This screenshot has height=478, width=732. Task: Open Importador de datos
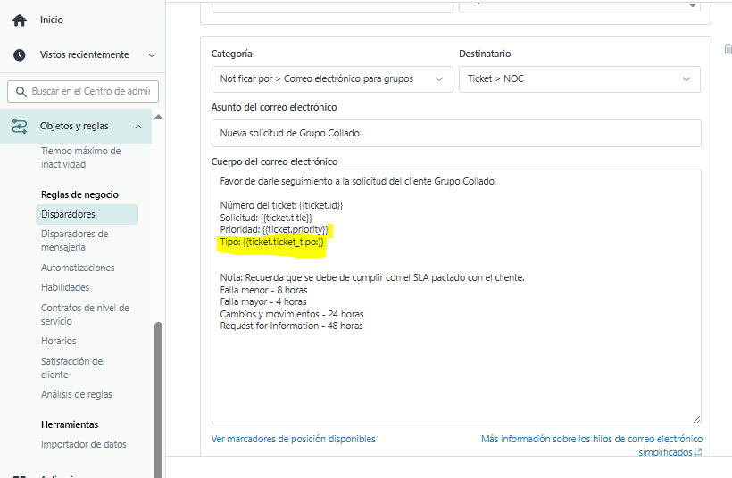coord(84,444)
